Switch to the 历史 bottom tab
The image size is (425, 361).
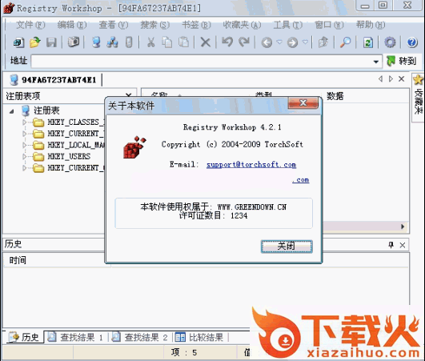24,337
